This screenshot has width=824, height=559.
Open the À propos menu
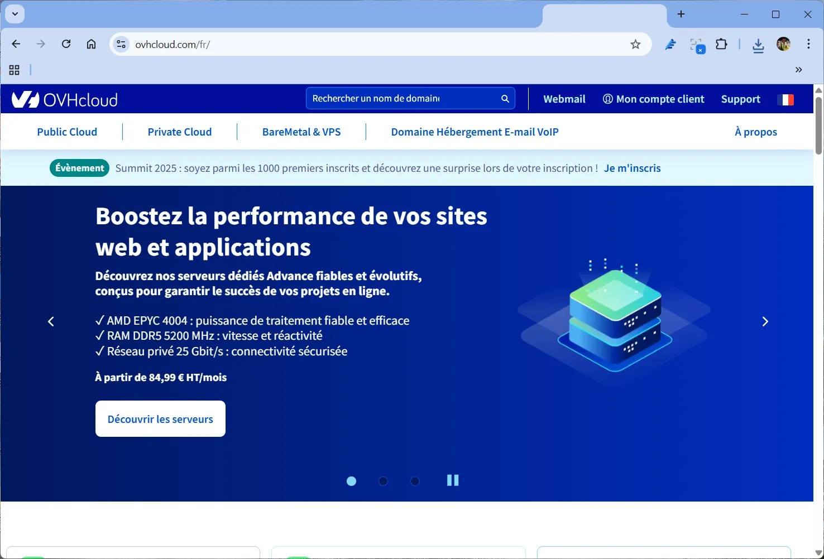756,132
